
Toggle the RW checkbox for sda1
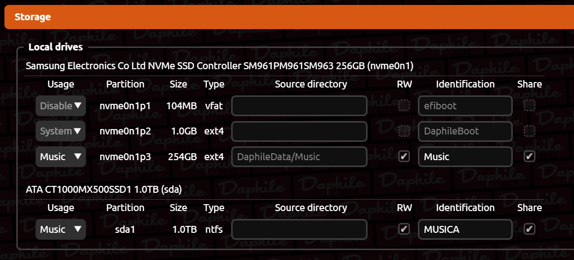click(x=404, y=229)
